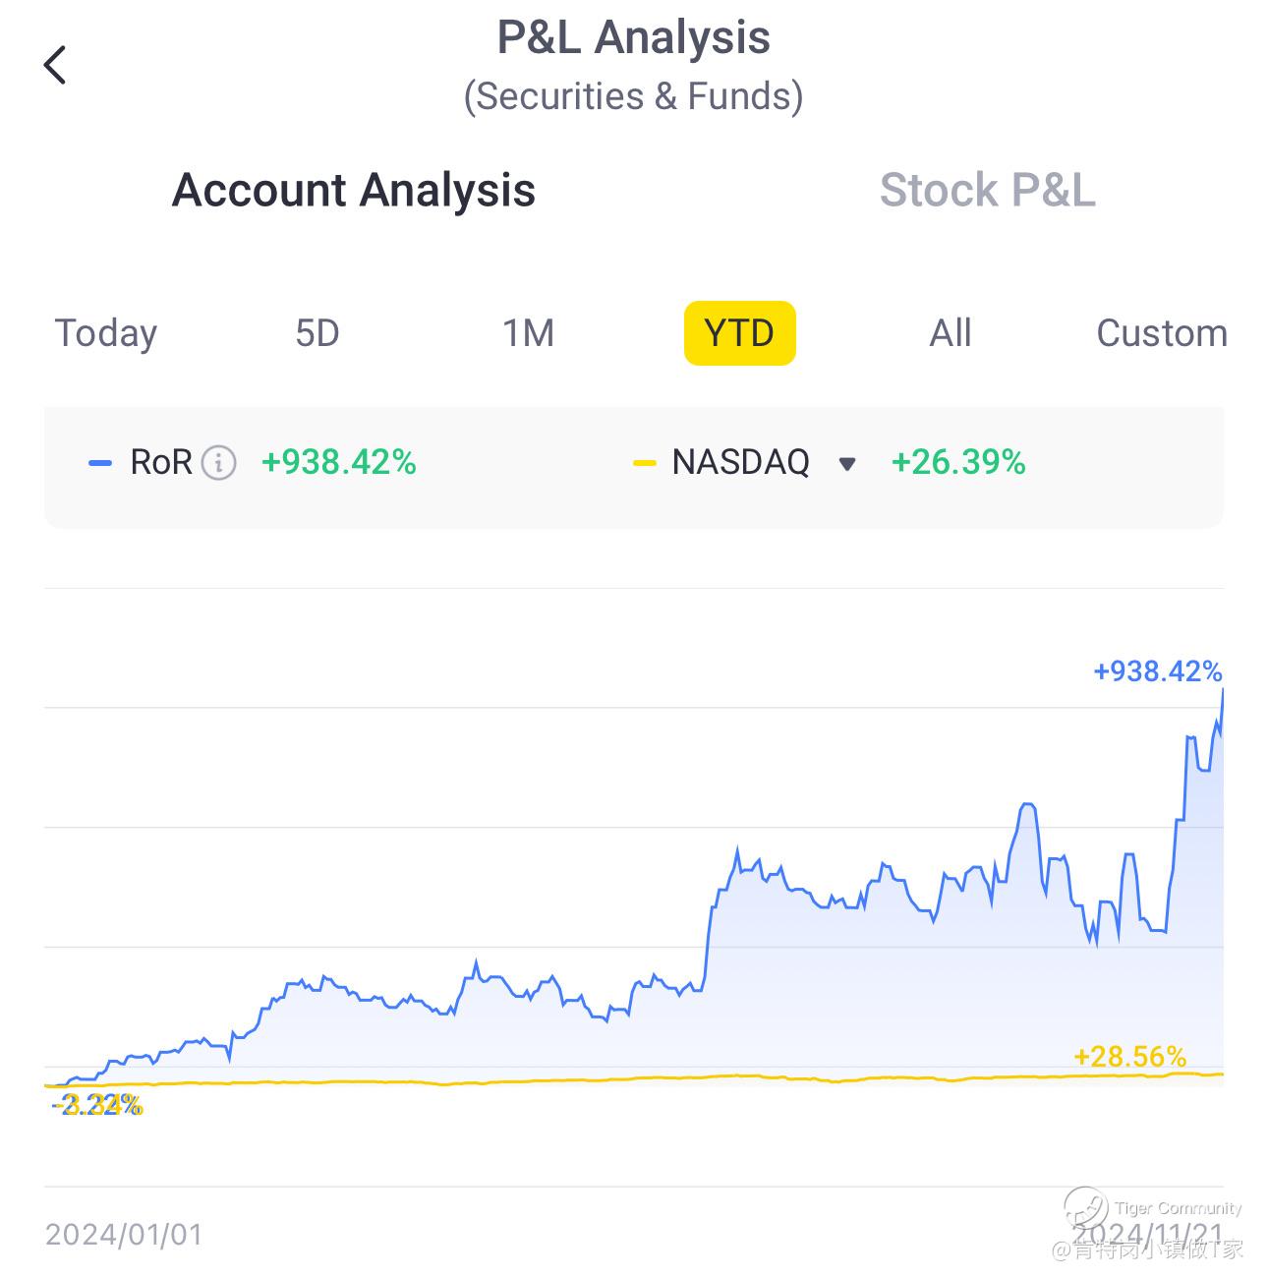The height and width of the screenshot is (1278, 1268).
Task: Tap the P&L Analysis page title
Action: [633, 37]
